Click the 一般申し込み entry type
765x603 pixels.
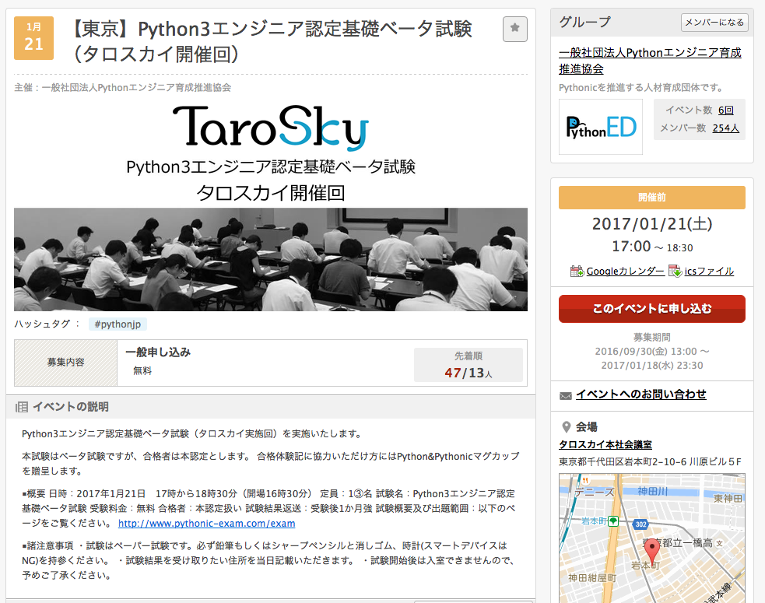click(158, 352)
